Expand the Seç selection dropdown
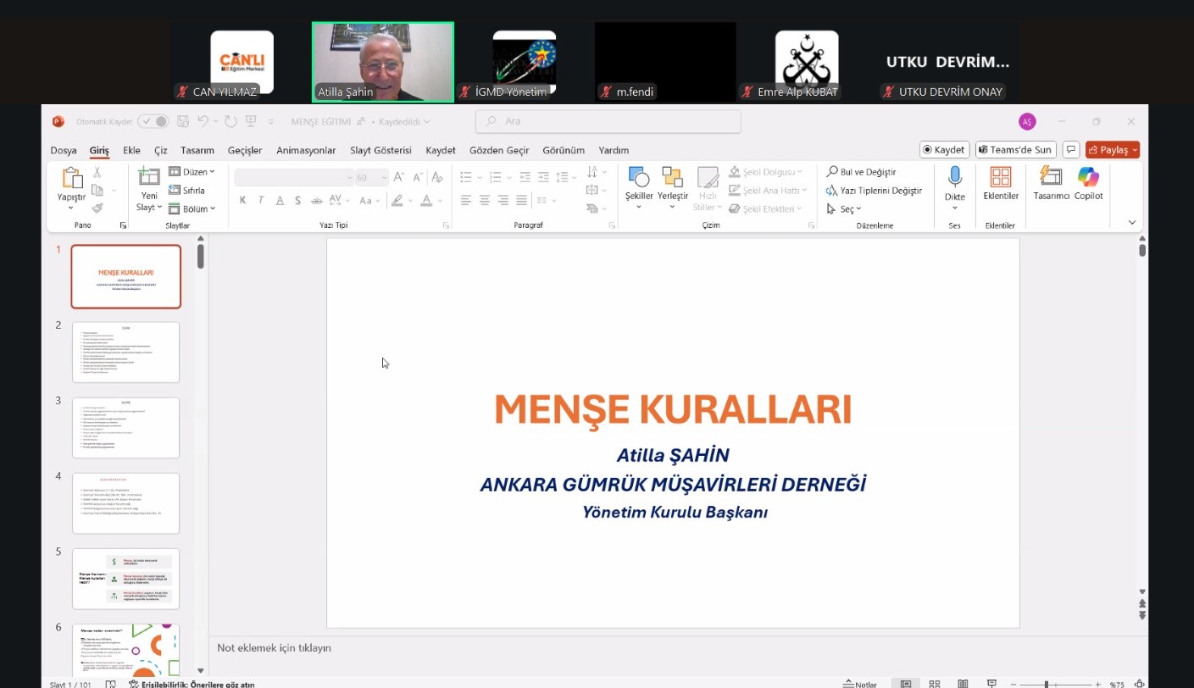Screen dimensions: 1194x688 click(845, 209)
